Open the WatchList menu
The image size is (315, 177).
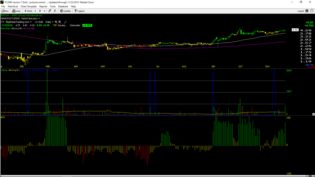pos(13,6)
